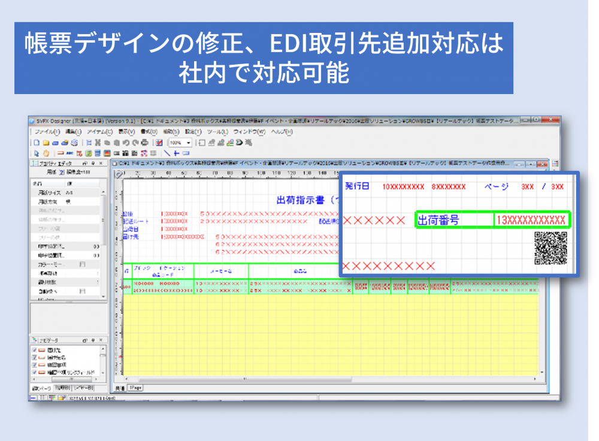Float the ナビゲータ panel window
This screenshot has width=599, height=441.
tap(85, 340)
